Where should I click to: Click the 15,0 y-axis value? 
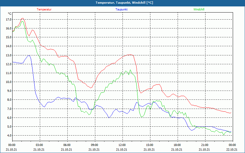pyautogui.click(x=9, y=37)
